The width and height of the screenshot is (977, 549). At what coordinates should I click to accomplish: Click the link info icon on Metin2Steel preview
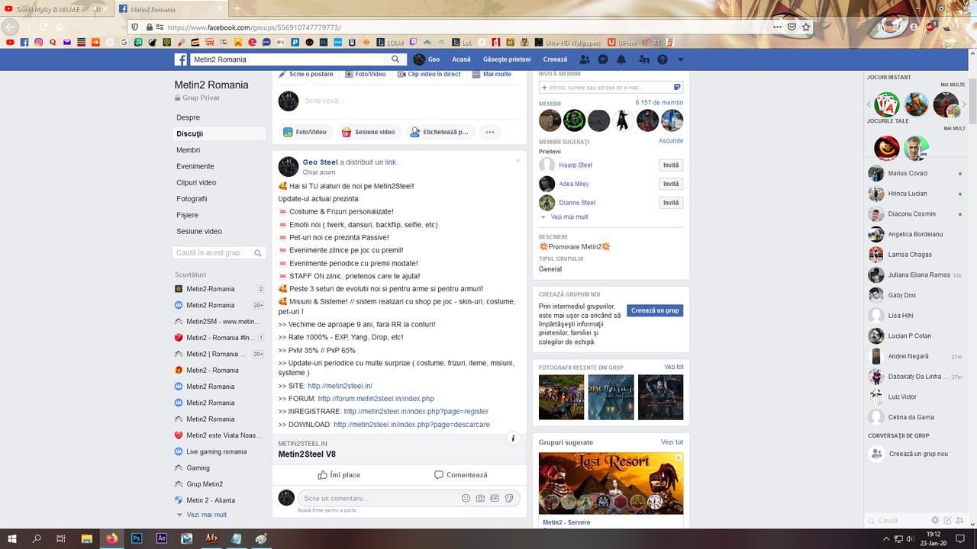tap(514, 438)
